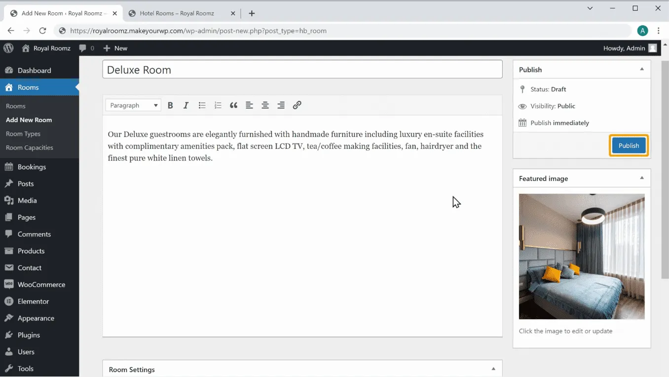Click the blue Publish button
The height and width of the screenshot is (377, 669).
pyautogui.click(x=629, y=145)
